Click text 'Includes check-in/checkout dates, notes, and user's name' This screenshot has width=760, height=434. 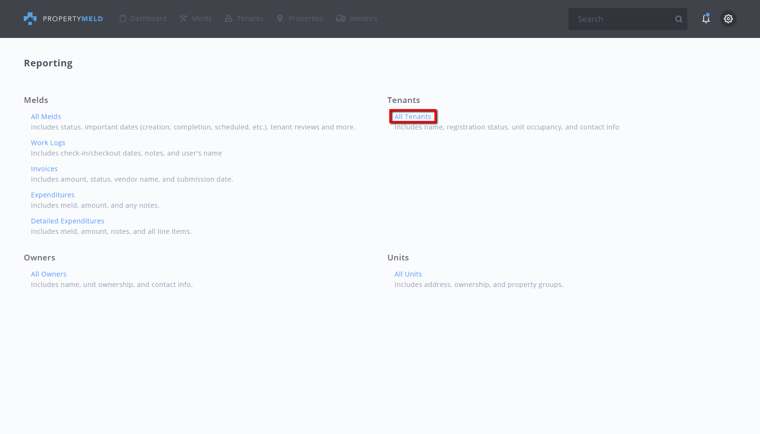[x=126, y=153]
